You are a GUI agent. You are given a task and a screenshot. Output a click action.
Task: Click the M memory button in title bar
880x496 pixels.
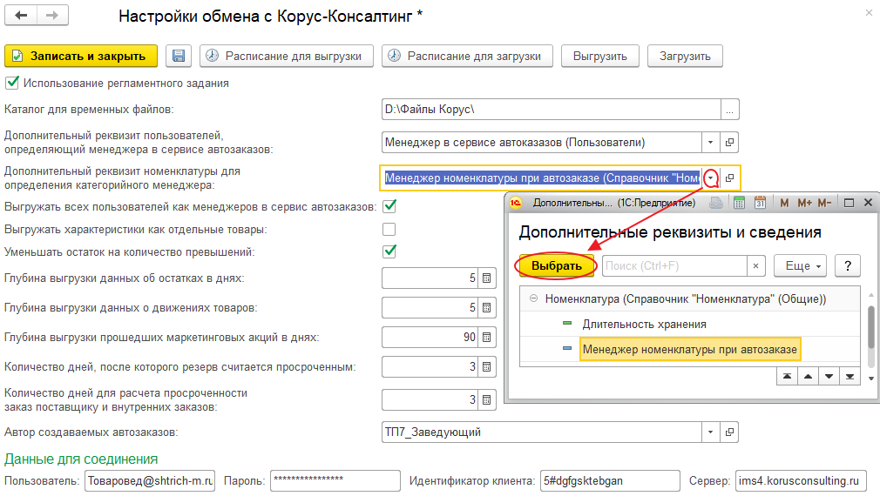[x=784, y=203]
